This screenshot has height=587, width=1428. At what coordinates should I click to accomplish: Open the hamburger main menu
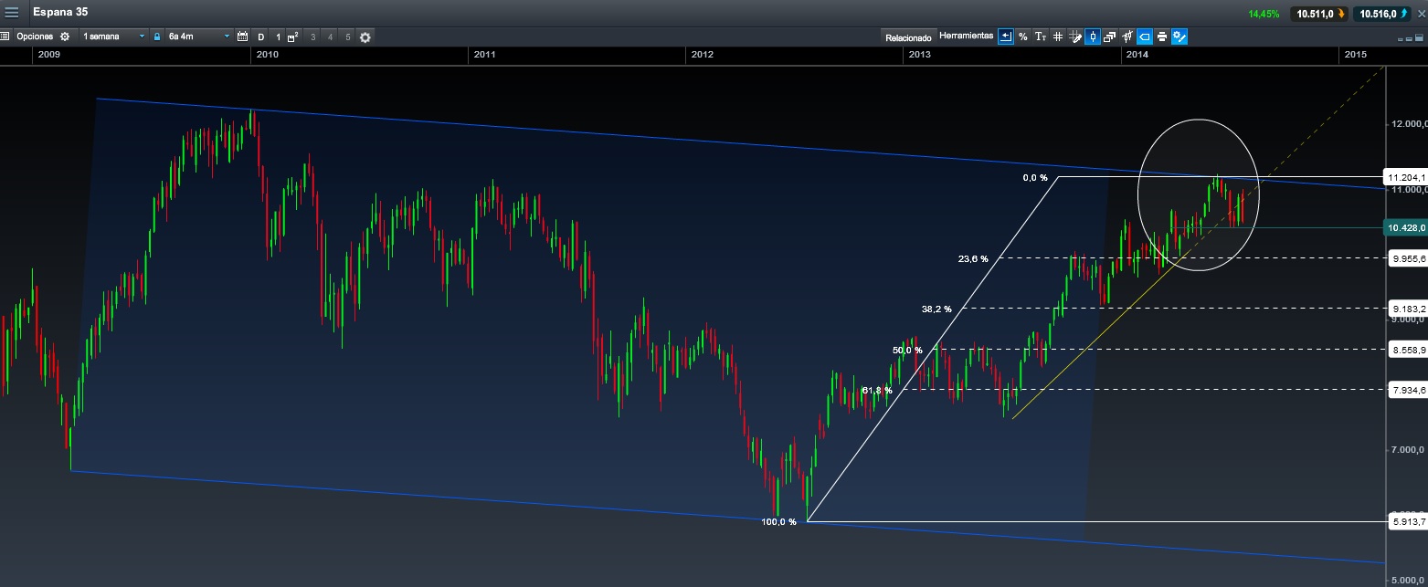pos(12,12)
